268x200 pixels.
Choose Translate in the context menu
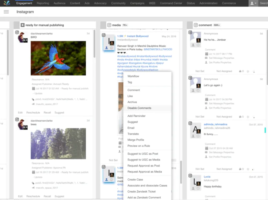point(147,134)
